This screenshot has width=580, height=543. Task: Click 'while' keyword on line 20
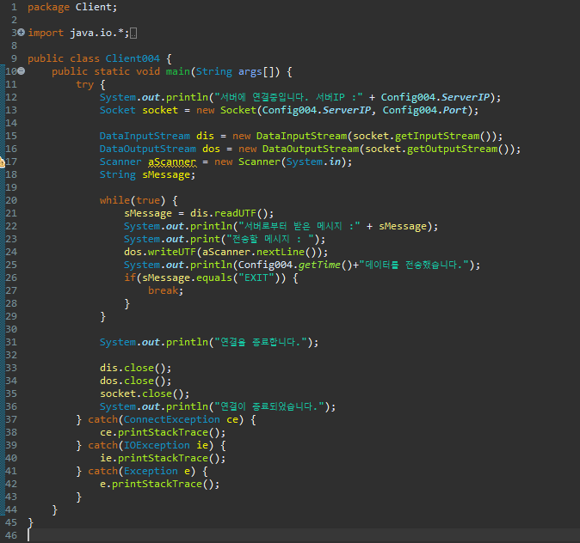point(114,200)
